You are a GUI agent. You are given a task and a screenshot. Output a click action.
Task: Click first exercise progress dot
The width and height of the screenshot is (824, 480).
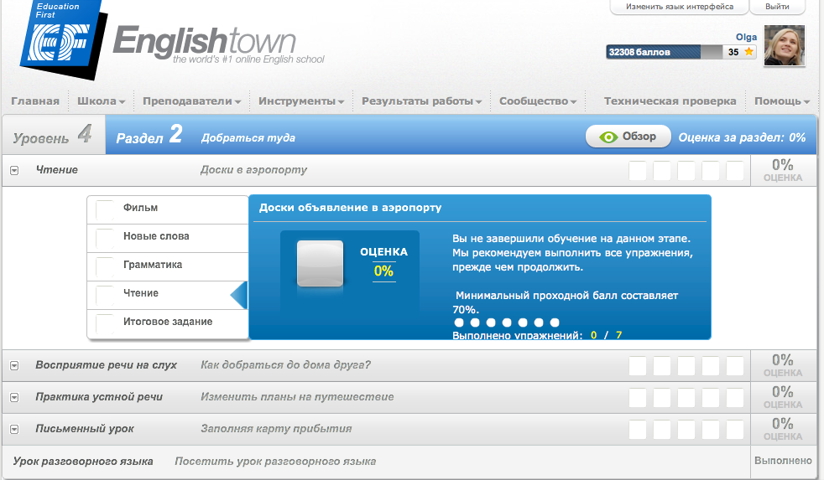coord(459,323)
